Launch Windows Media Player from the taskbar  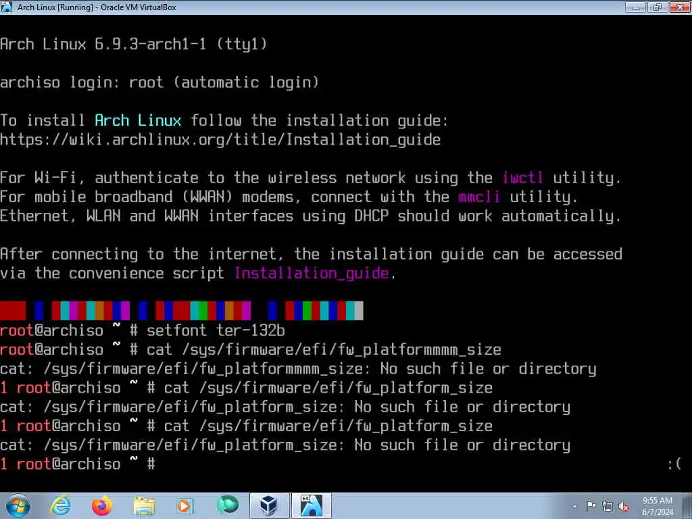(185, 505)
